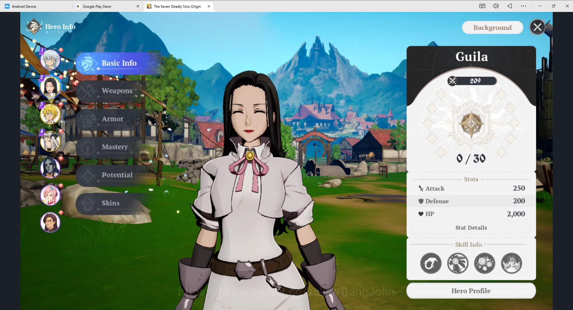View the fourth skill ultimate icon
Image resolution: width=573 pixels, height=310 pixels.
click(512, 263)
